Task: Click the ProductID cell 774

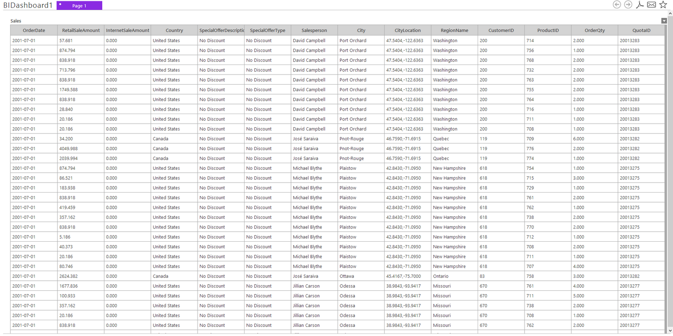Action: coord(548,158)
